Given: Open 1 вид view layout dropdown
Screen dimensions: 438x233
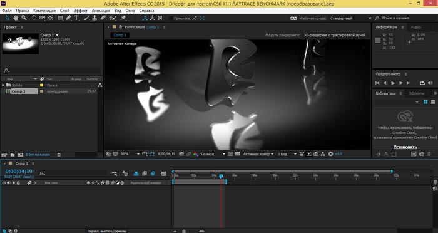Looking at the screenshot, I should coord(287,154).
